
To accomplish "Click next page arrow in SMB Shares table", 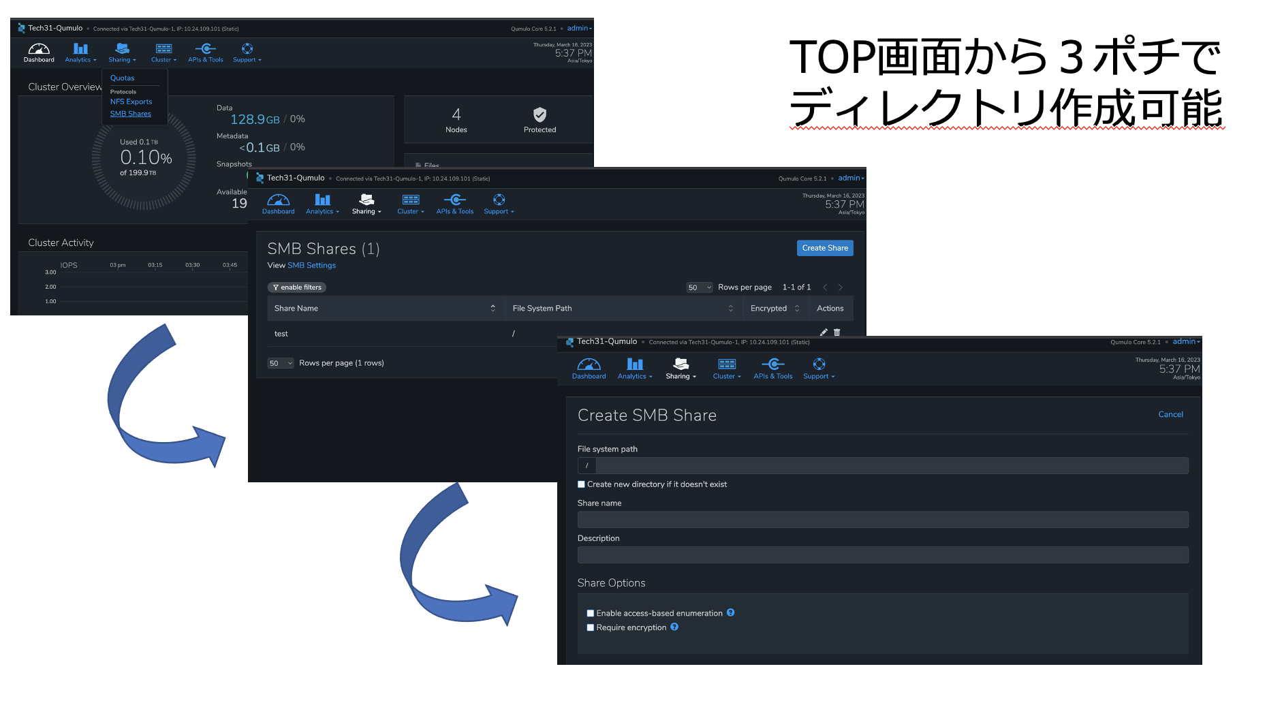I will 841,287.
